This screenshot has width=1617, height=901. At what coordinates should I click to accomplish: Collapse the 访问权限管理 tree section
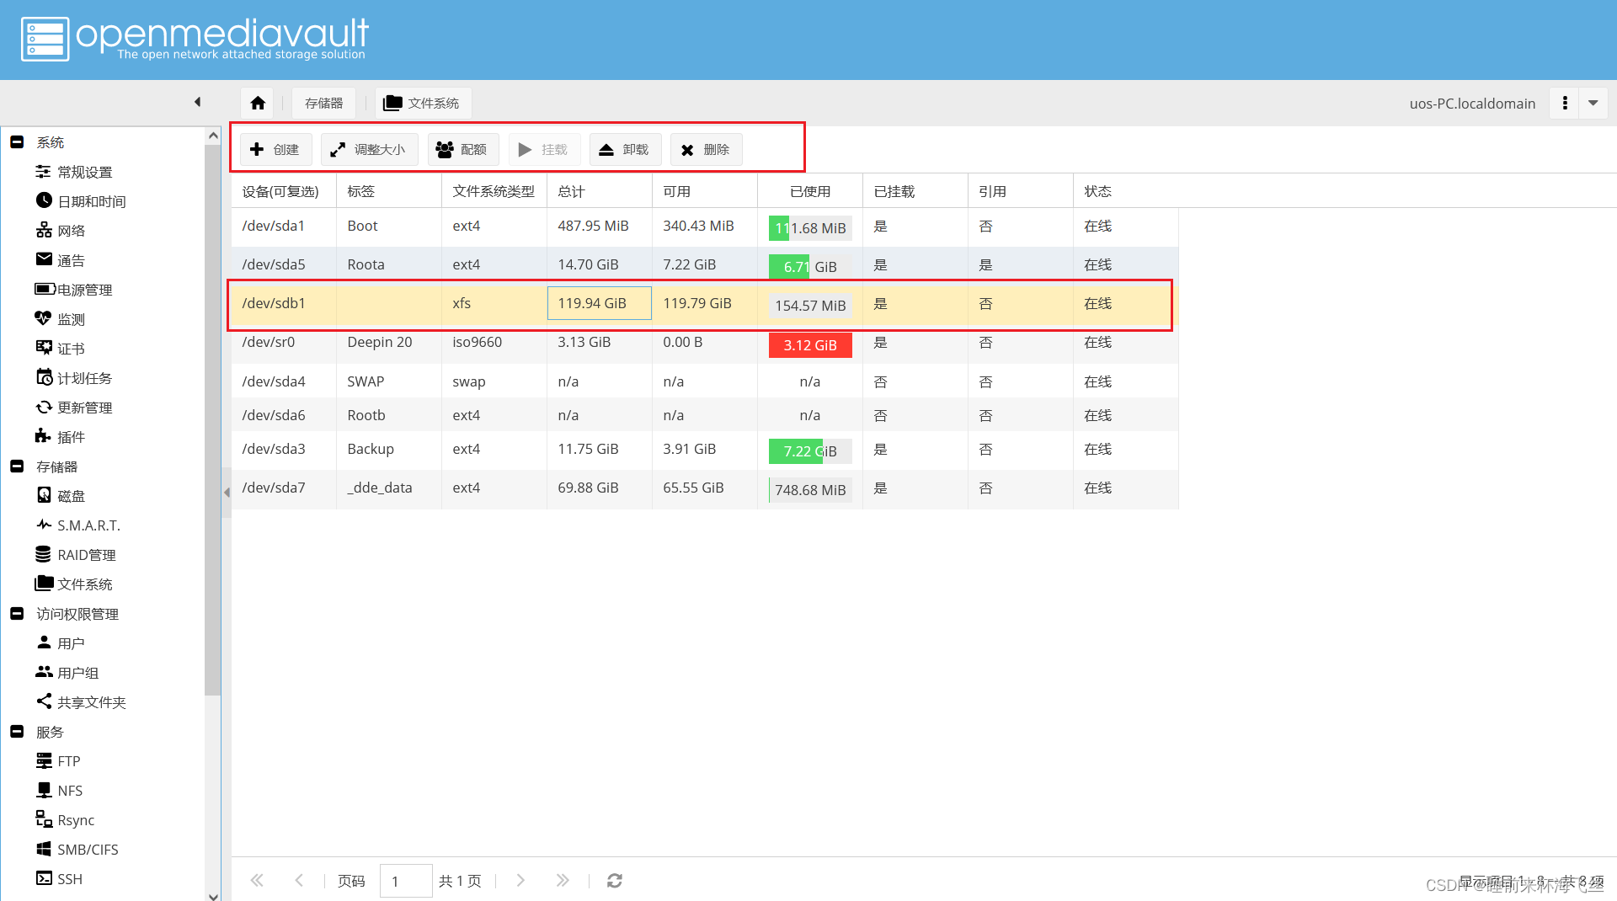click(17, 614)
